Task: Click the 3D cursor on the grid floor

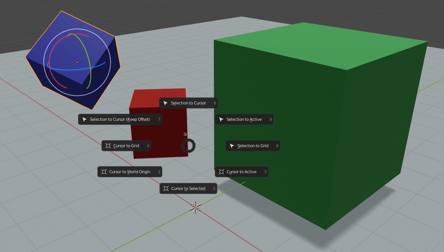Action: coord(196,207)
